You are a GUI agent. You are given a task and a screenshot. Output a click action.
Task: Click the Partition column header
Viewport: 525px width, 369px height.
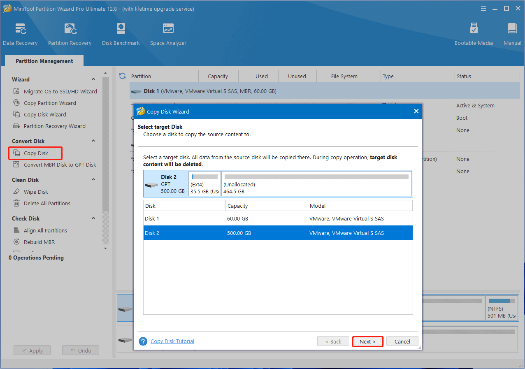pos(164,76)
